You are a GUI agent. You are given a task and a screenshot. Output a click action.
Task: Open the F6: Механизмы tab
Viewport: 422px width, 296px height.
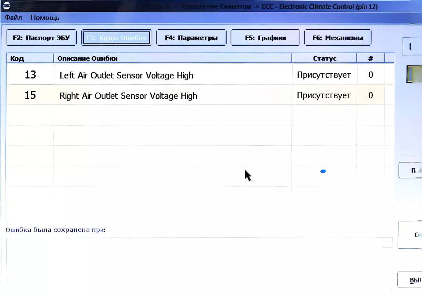pos(337,38)
